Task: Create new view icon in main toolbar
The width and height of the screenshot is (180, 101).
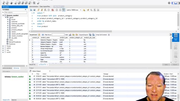Action: pyautogui.click(x=23, y=3)
